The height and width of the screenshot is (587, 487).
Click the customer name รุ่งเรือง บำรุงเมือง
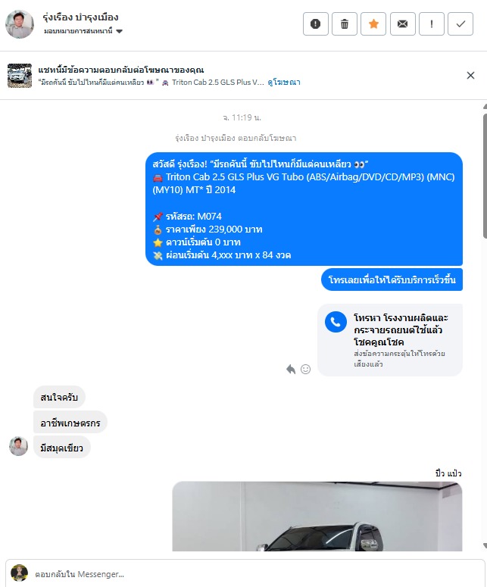(80, 17)
